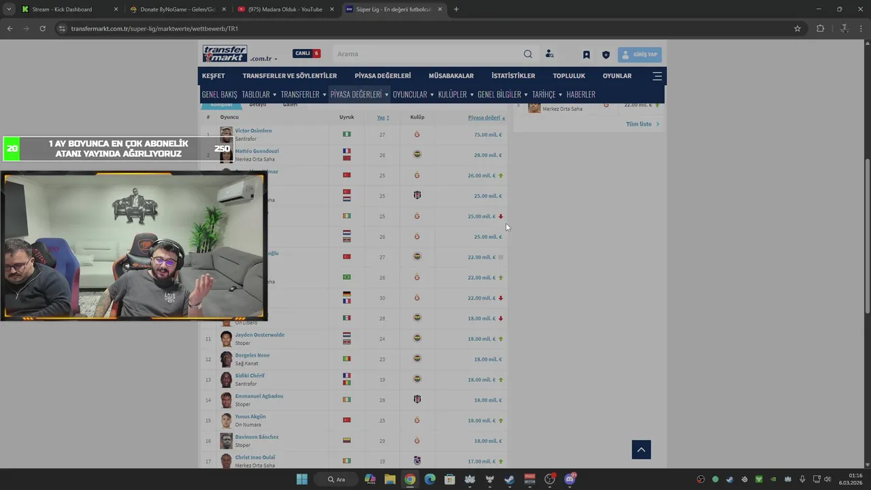Click the scroll-to-top arrow button
This screenshot has height=490, width=871.
click(641, 449)
